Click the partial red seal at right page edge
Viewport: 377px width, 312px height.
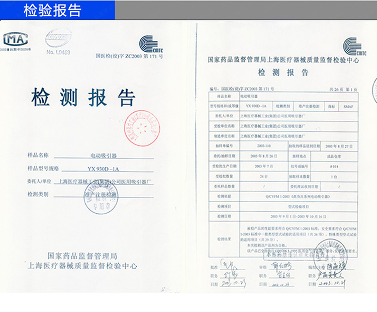(374, 92)
